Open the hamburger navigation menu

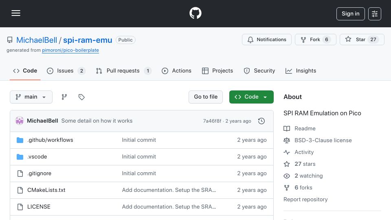pyautogui.click(x=16, y=13)
